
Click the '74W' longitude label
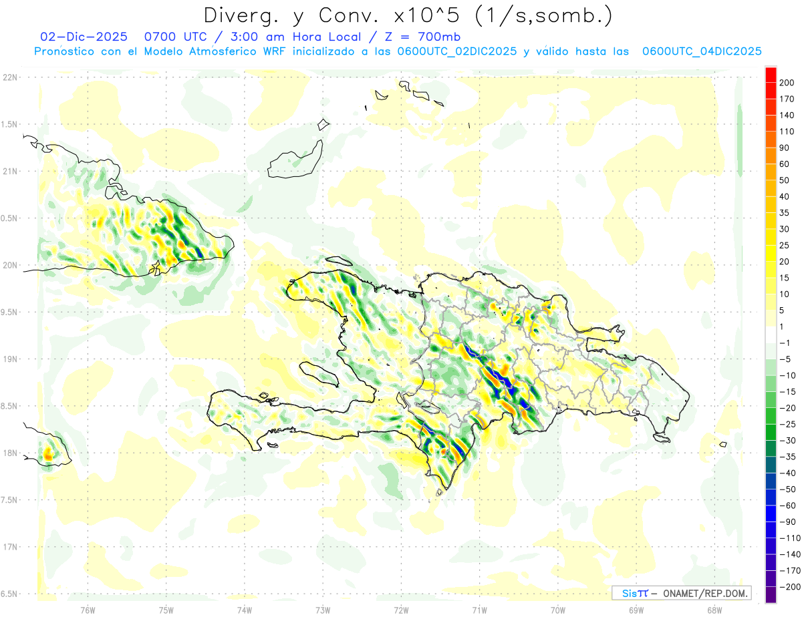pos(245,610)
